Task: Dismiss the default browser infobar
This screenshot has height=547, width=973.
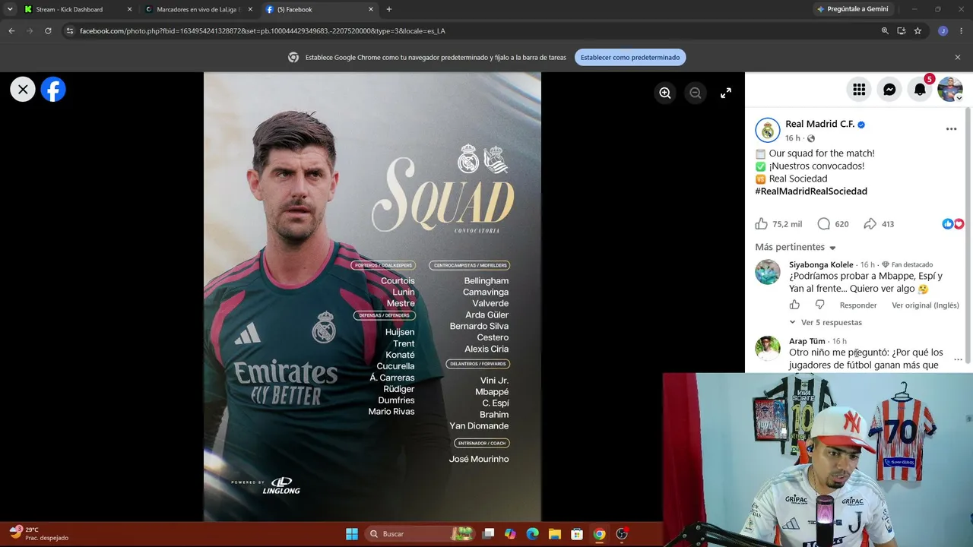Action: (x=958, y=57)
